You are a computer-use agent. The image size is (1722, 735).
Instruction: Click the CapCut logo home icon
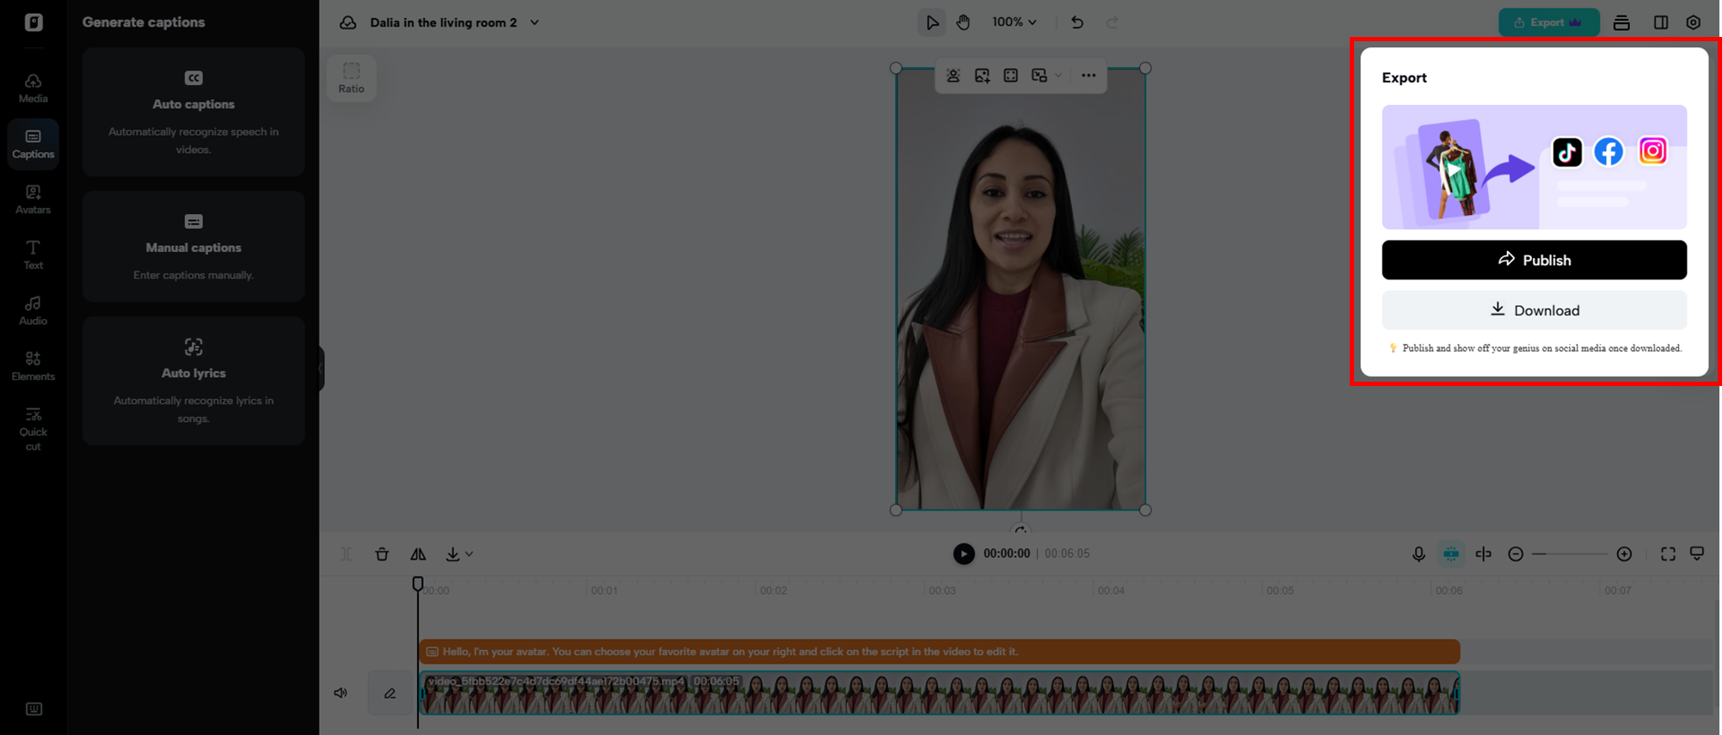coord(34,22)
